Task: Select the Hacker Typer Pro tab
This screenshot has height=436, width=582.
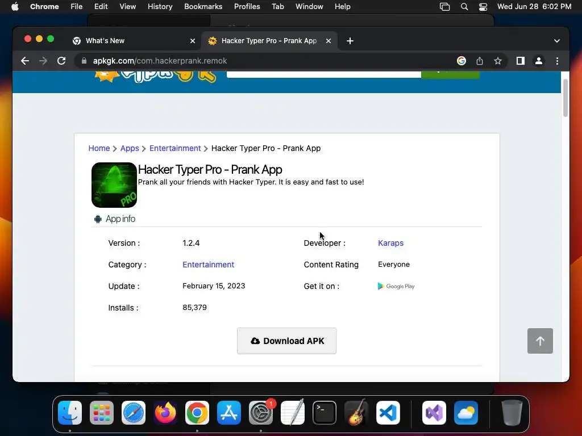Action: click(x=269, y=41)
